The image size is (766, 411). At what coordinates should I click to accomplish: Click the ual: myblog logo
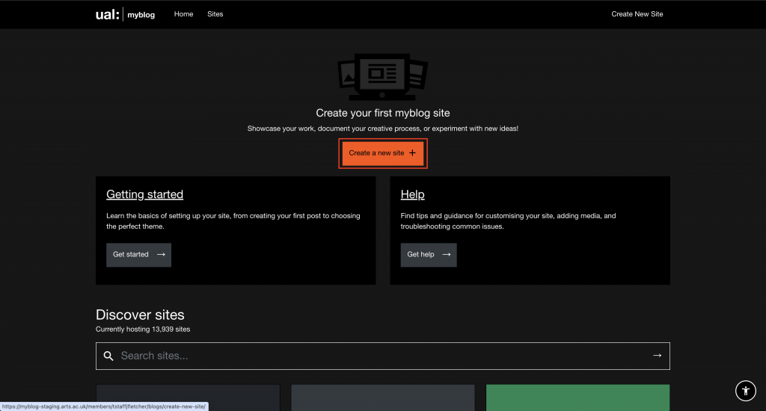click(125, 14)
